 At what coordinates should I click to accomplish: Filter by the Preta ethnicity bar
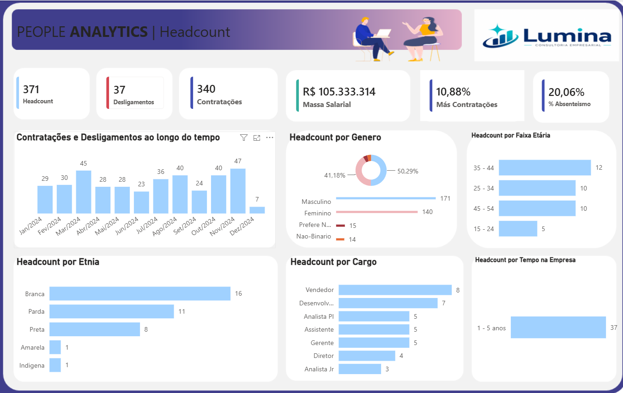pos(95,329)
